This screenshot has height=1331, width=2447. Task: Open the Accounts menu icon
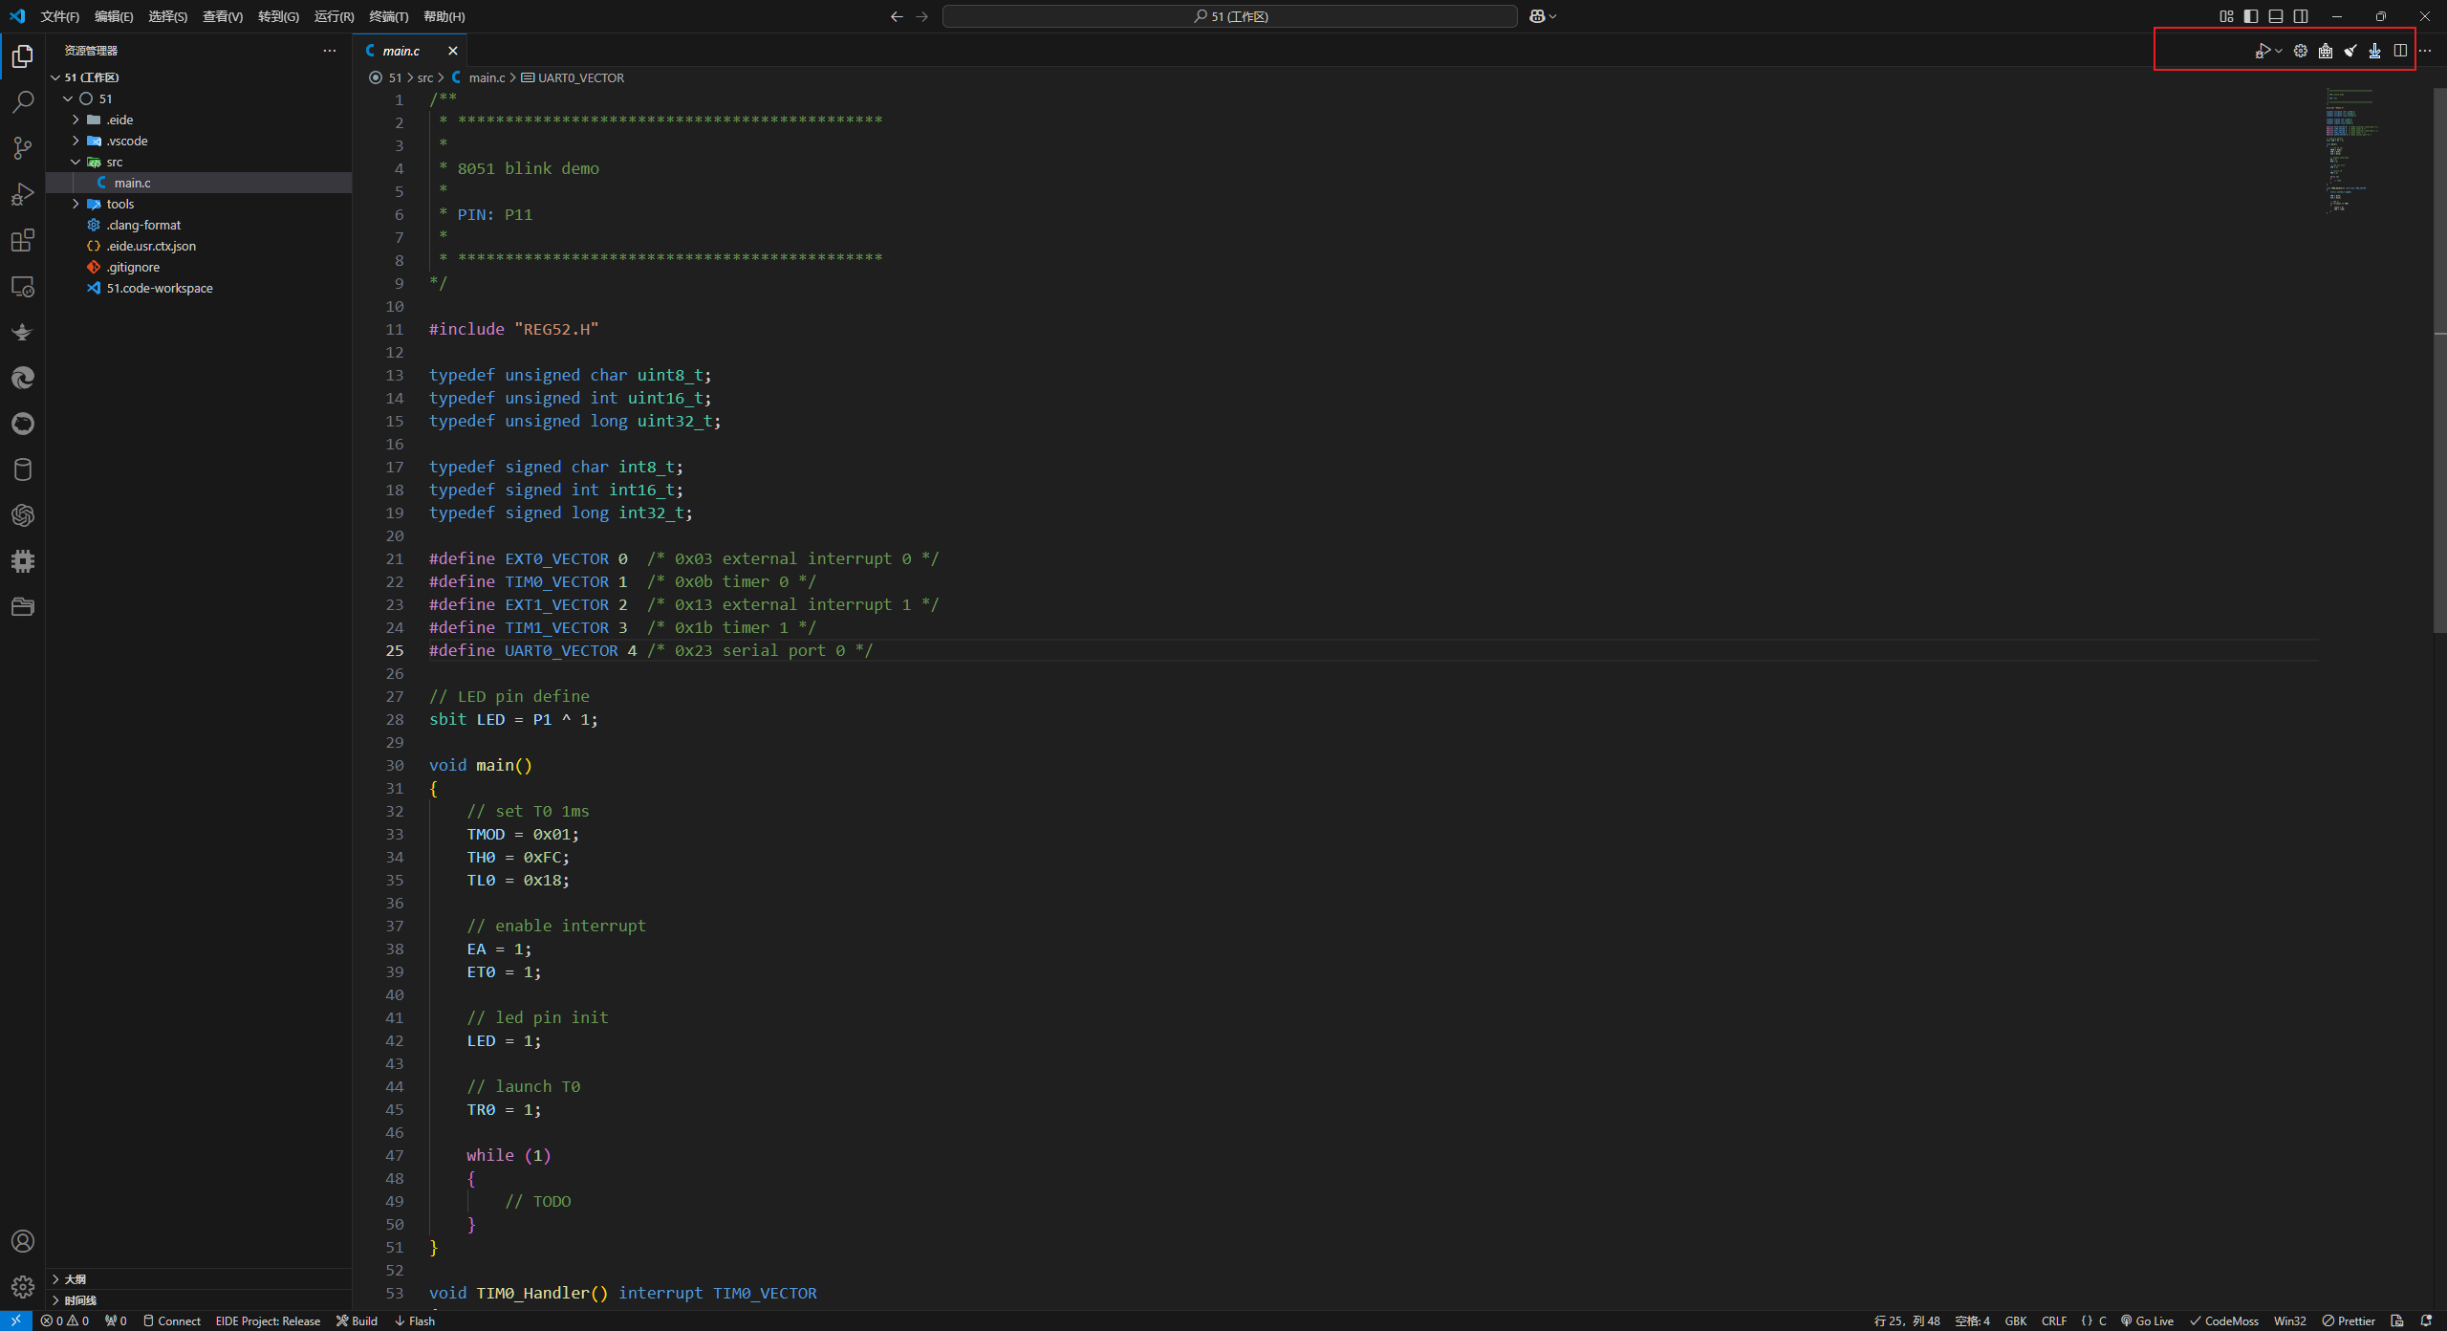tap(23, 1241)
